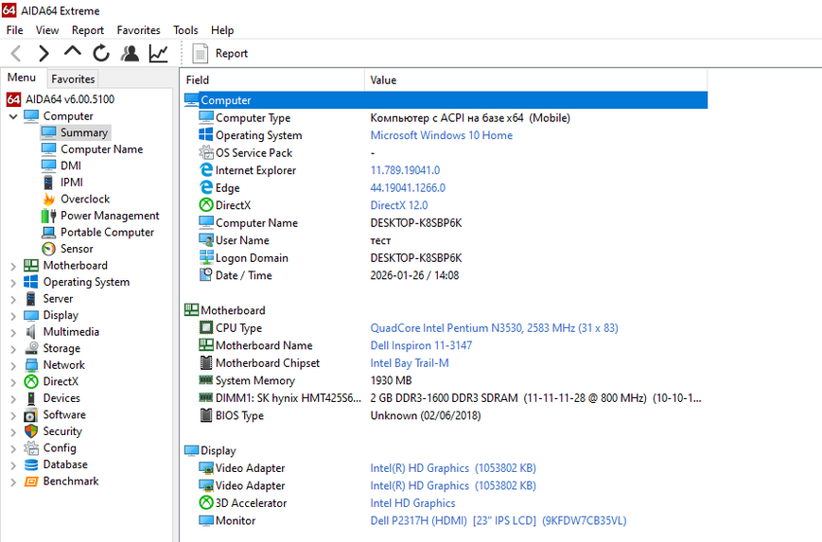Click the IPMI server icon in tree

pyautogui.click(x=48, y=183)
